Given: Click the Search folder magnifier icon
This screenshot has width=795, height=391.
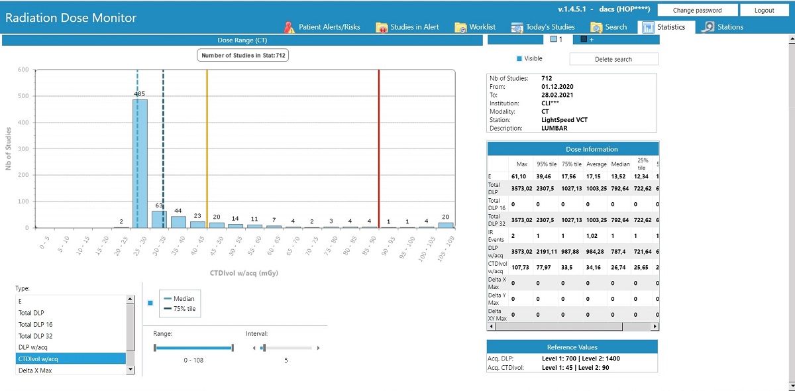Looking at the screenshot, I should [596, 27].
